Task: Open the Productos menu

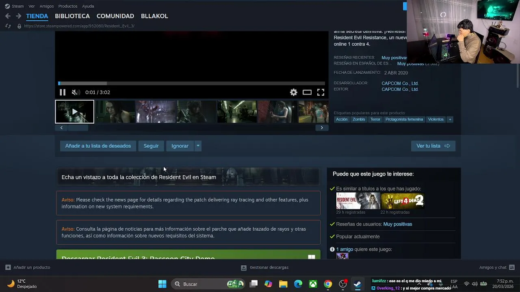Action: point(68,6)
